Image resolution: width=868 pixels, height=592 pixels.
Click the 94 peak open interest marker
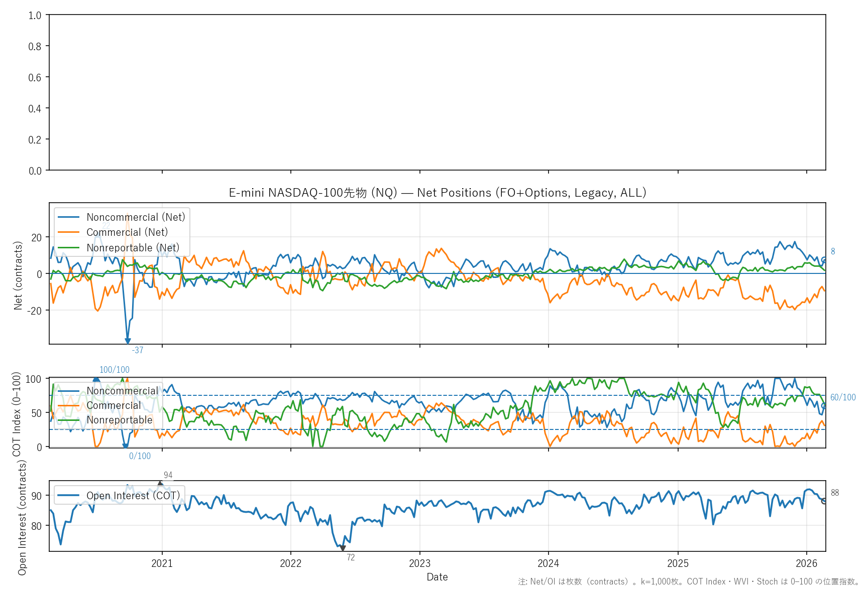coord(160,484)
